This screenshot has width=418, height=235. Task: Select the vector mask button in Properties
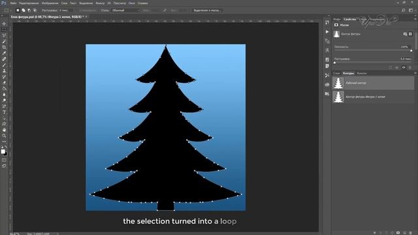click(x=410, y=34)
